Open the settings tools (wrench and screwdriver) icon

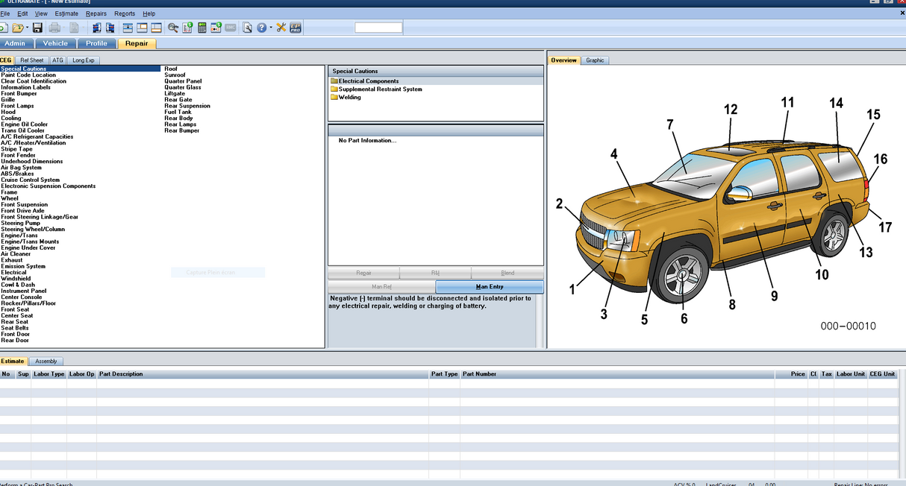pos(280,27)
